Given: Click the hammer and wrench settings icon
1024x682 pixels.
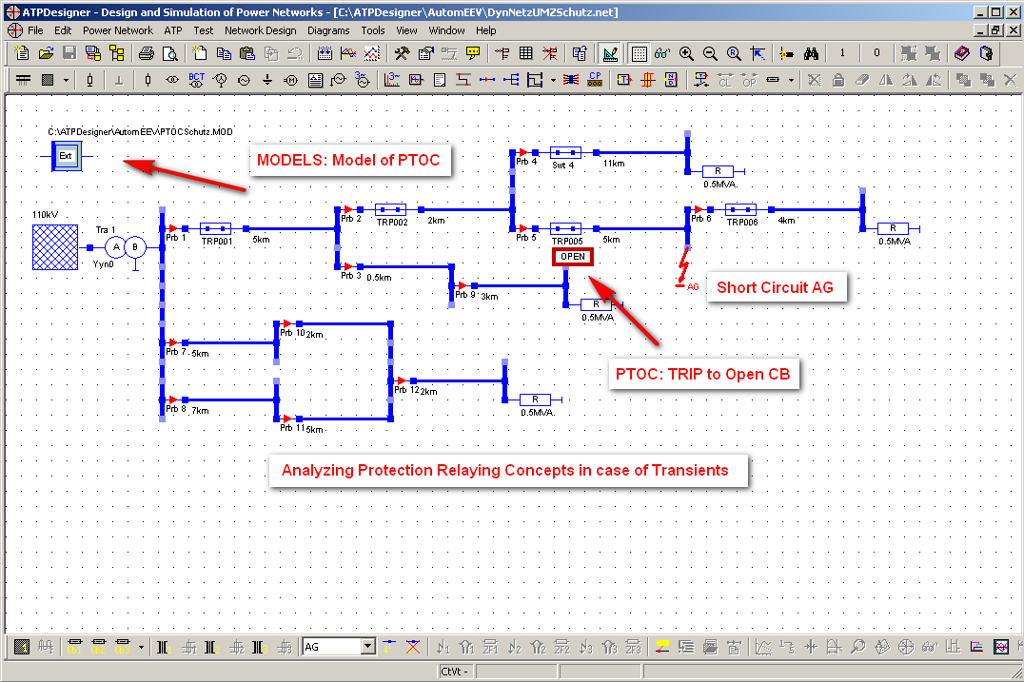Looking at the screenshot, I should (x=402, y=54).
